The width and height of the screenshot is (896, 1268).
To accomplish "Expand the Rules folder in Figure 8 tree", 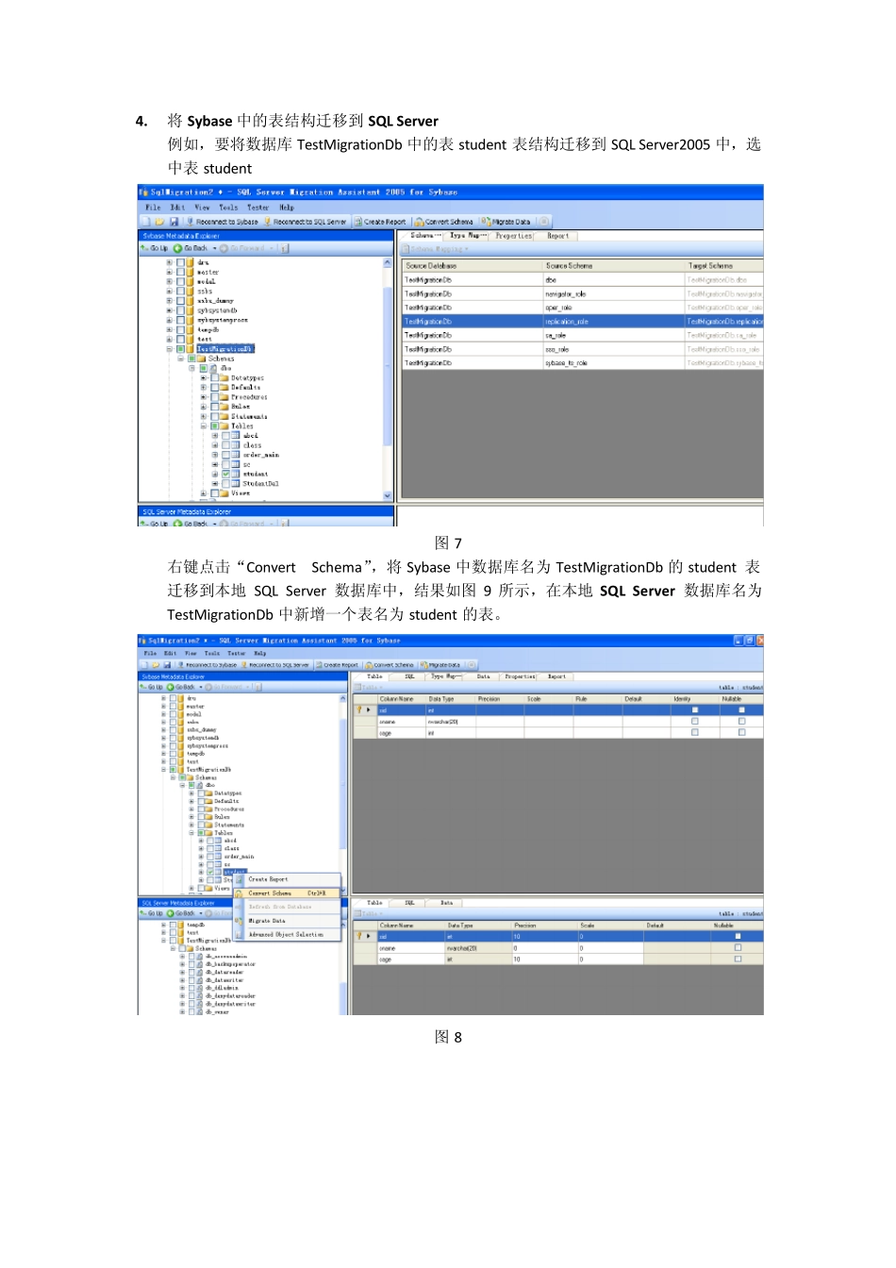I will [x=191, y=817].
